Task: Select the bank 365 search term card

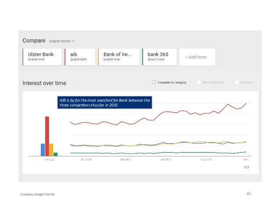Action: click(x=160, y=57)
